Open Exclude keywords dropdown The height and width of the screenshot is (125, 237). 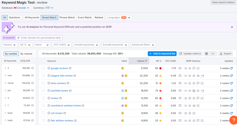point(115,45)
